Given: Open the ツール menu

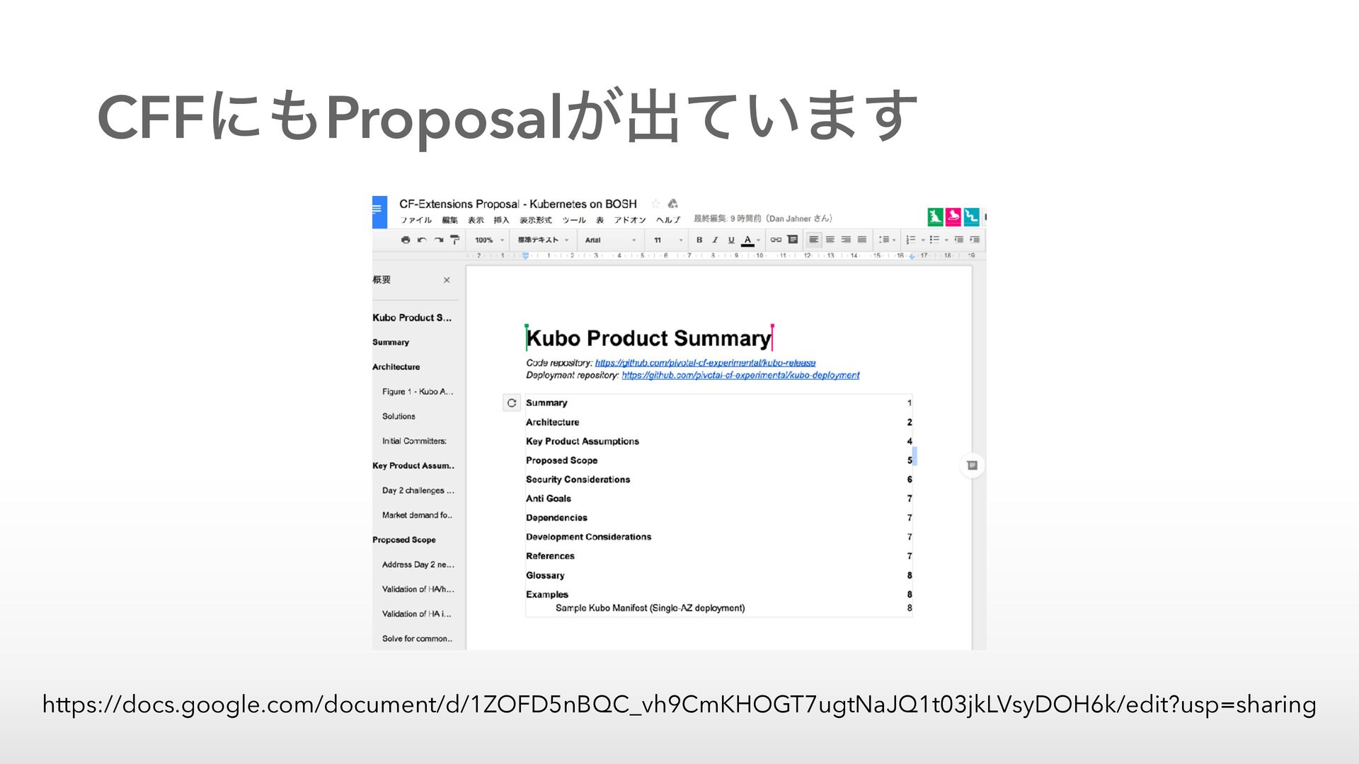Looking at the screenshot, I should tap(574, 220).
